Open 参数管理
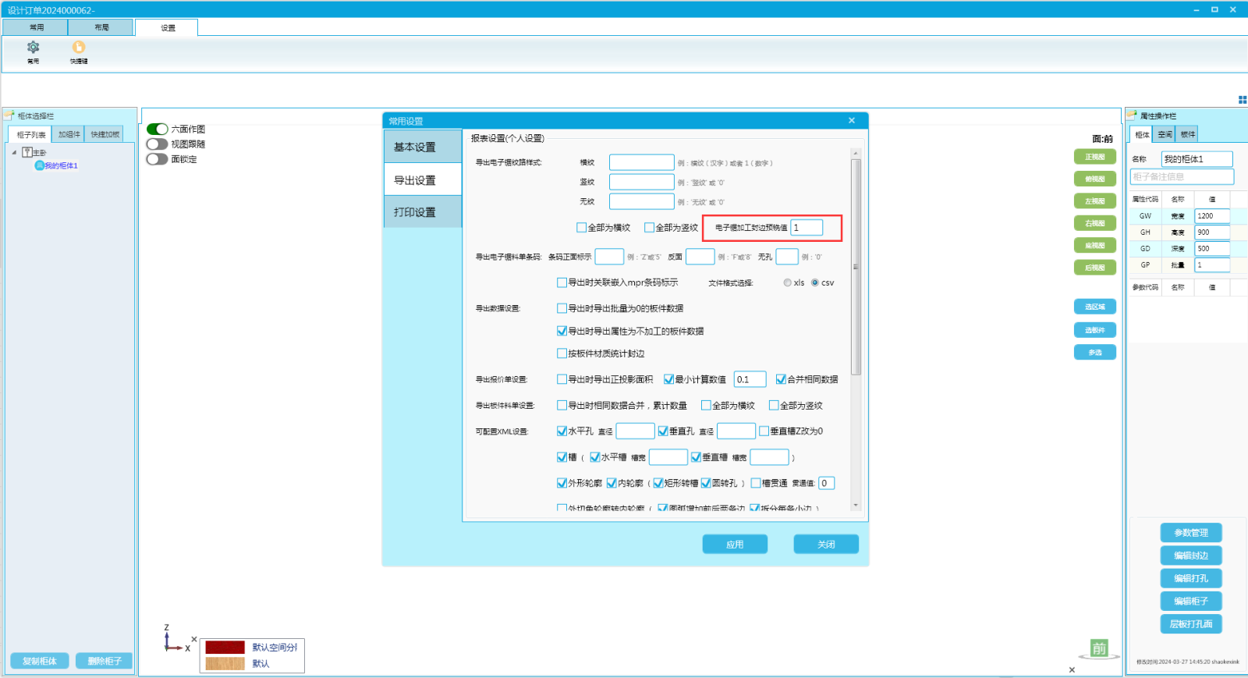The height and width of the screenshot is (678, 1248). [x=1191, y=533]
